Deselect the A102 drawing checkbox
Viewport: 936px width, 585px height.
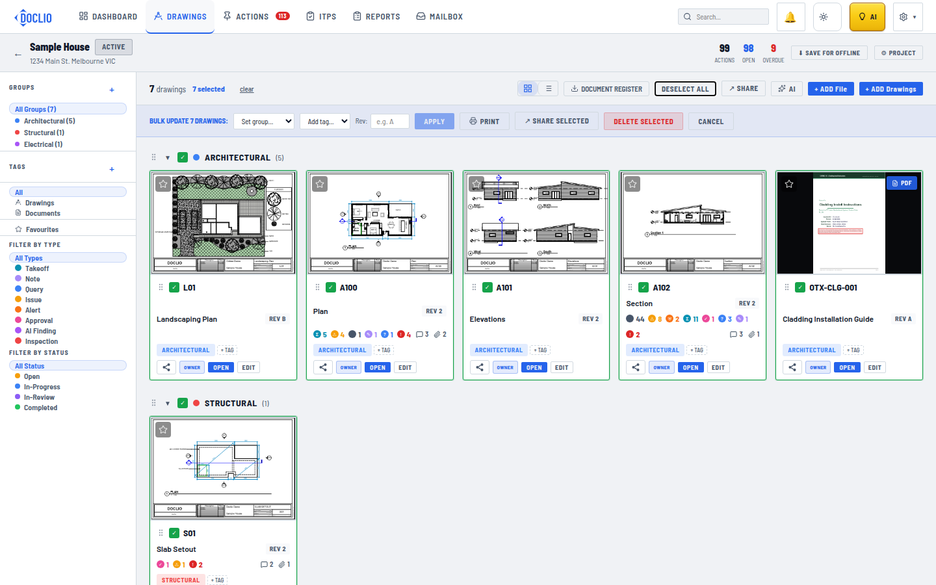pos(643,287)
